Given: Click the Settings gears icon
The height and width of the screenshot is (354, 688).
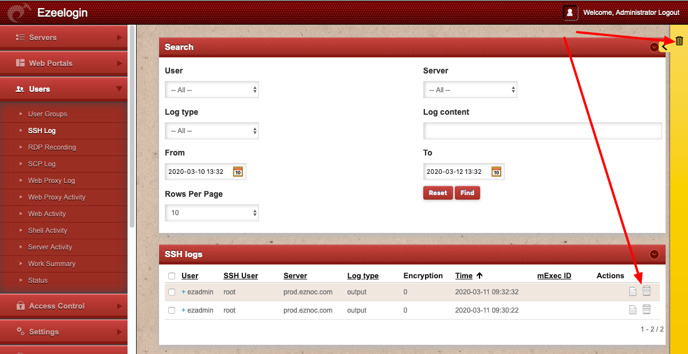Looking at the screenshot, I should pyautogui.click(x=20, y=331).
